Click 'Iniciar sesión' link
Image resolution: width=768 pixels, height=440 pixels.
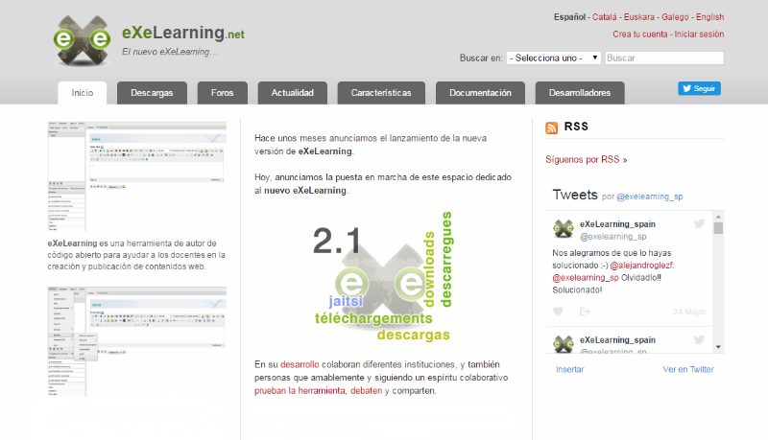(x=699, y=35)
